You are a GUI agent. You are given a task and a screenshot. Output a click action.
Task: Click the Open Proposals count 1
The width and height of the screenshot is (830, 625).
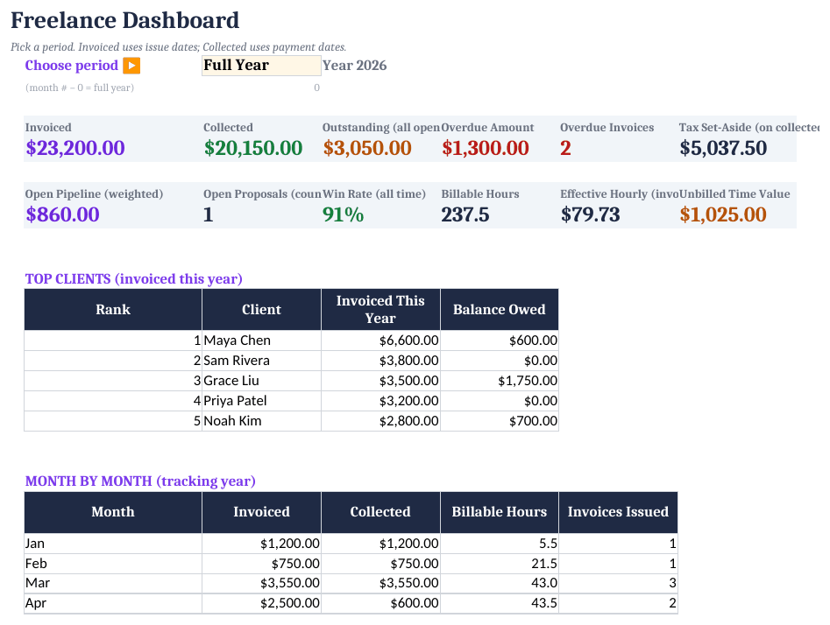point(208,214)
